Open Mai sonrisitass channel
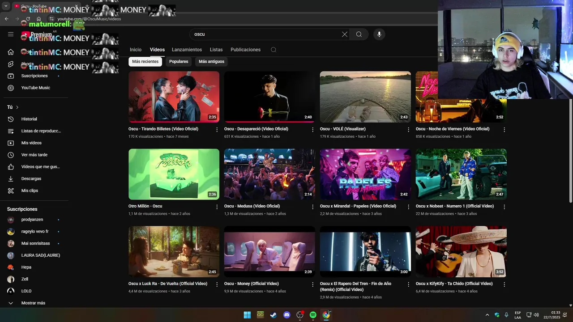This screenshot has width=573, height=322. click(x=34, y=243)
